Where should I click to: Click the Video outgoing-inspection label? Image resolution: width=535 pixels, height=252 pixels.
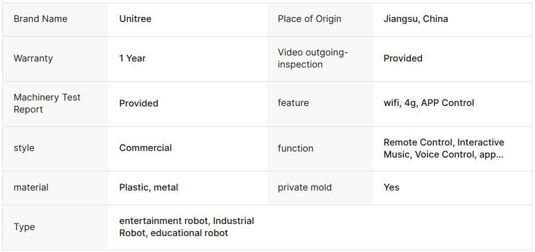pos(313,59)
